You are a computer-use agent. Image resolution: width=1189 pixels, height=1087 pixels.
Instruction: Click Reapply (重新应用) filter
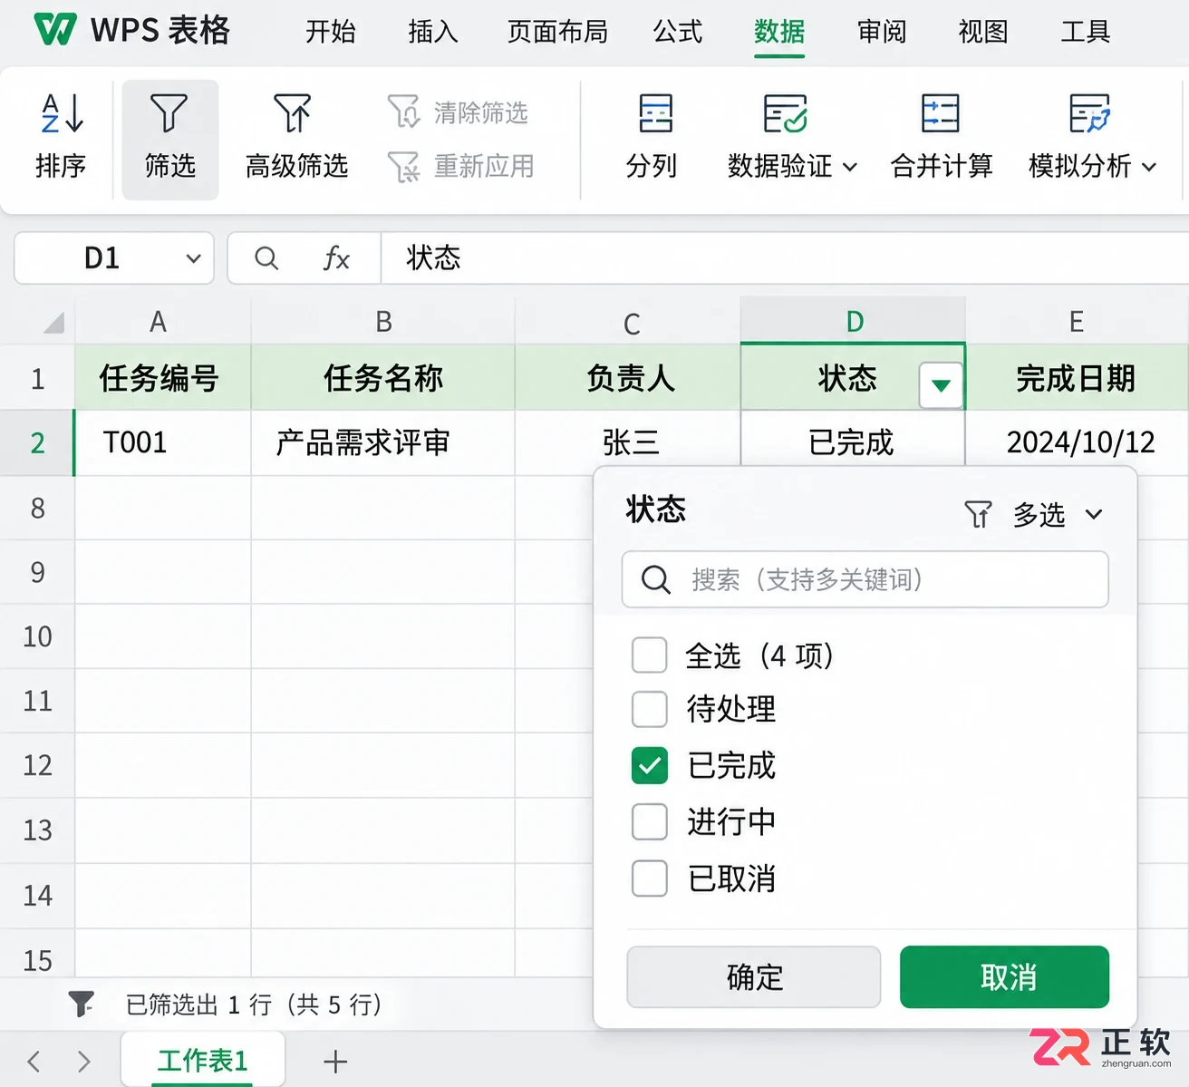click(x=460, y=166)
